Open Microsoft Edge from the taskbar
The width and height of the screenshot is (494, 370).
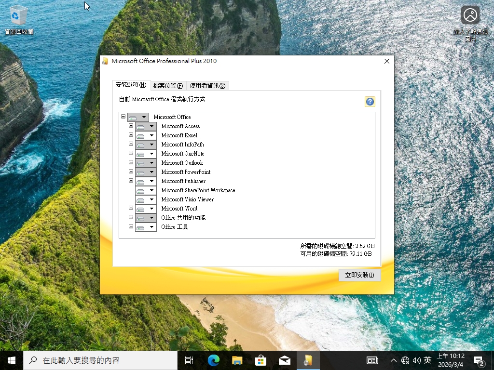tap(213, 360)
